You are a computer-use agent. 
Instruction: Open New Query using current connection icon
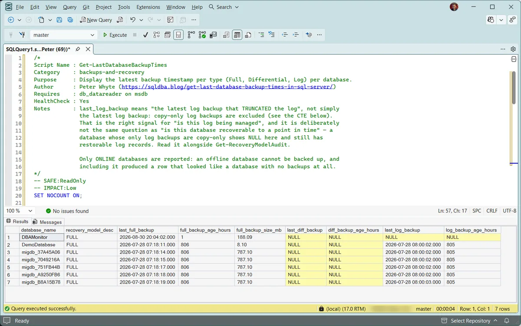[x=120, y=20]
